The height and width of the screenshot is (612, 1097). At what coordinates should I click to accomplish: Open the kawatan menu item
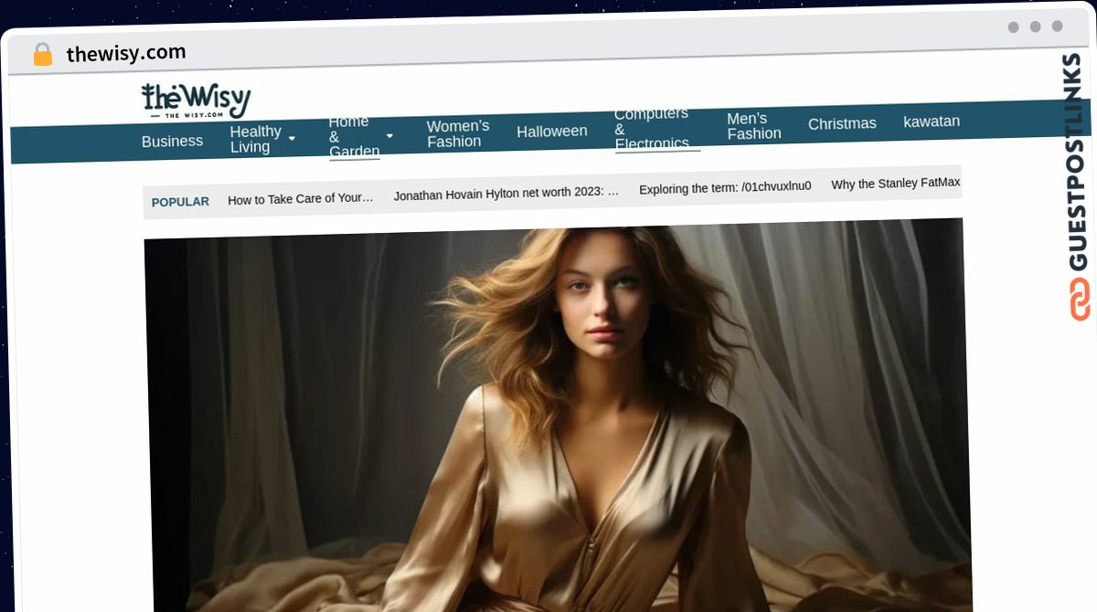coord(932,121)
